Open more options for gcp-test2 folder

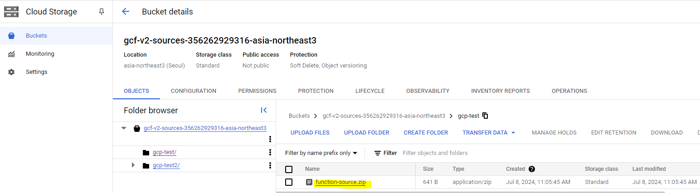tap(270, 165)
